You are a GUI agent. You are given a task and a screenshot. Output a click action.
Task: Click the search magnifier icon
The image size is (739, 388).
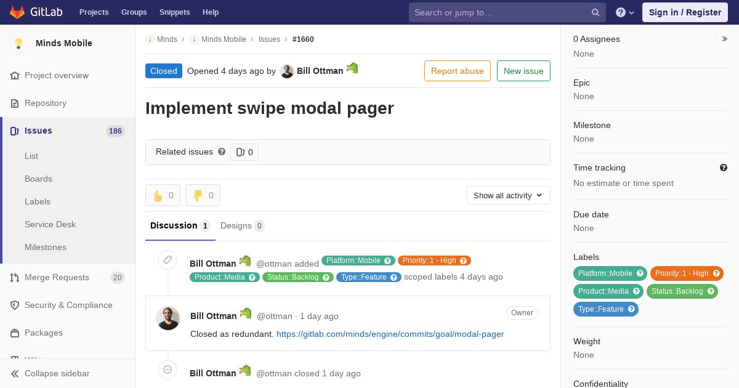point(596,12)
